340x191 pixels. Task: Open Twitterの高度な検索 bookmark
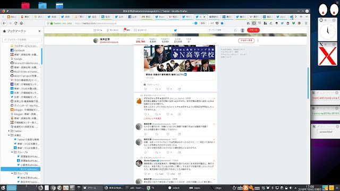click(x=27, y=140)
